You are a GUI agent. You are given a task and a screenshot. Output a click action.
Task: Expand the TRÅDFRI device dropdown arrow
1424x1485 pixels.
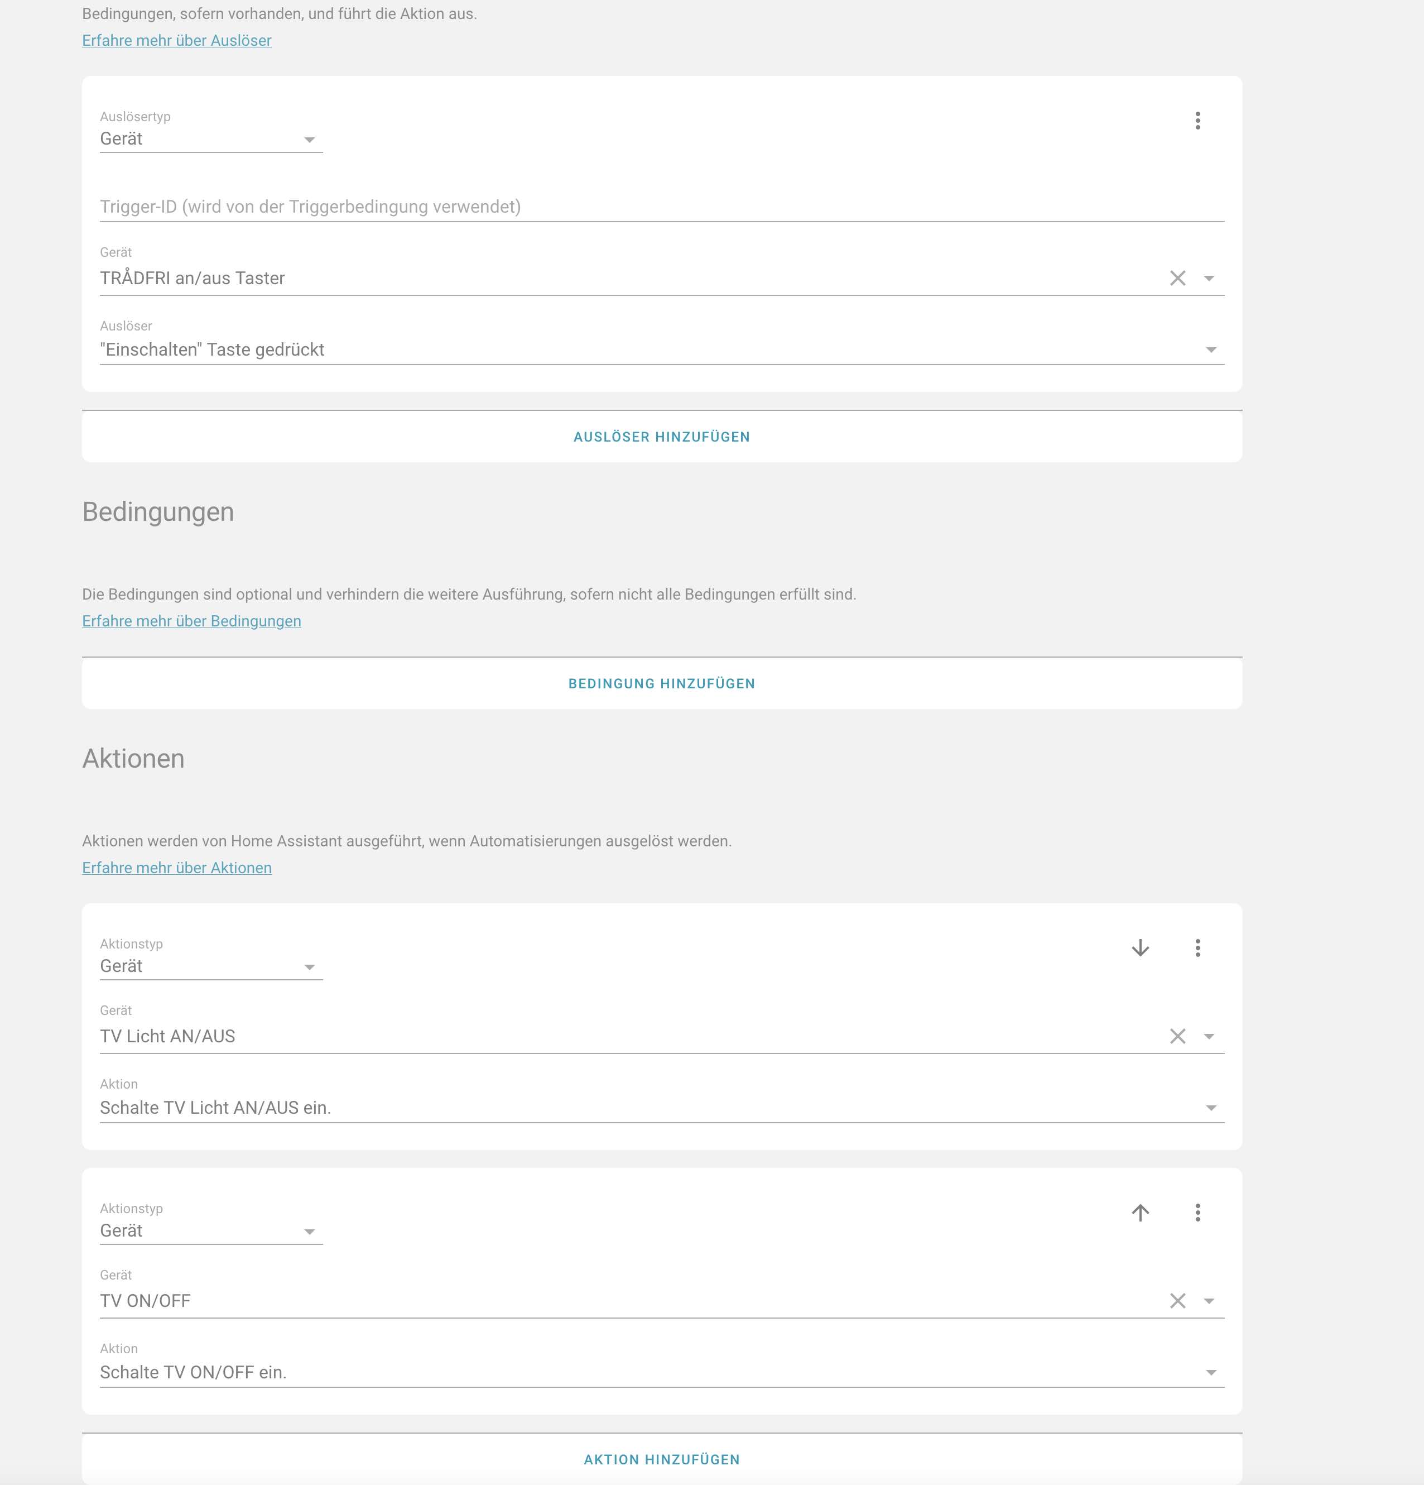[1209, 278]
